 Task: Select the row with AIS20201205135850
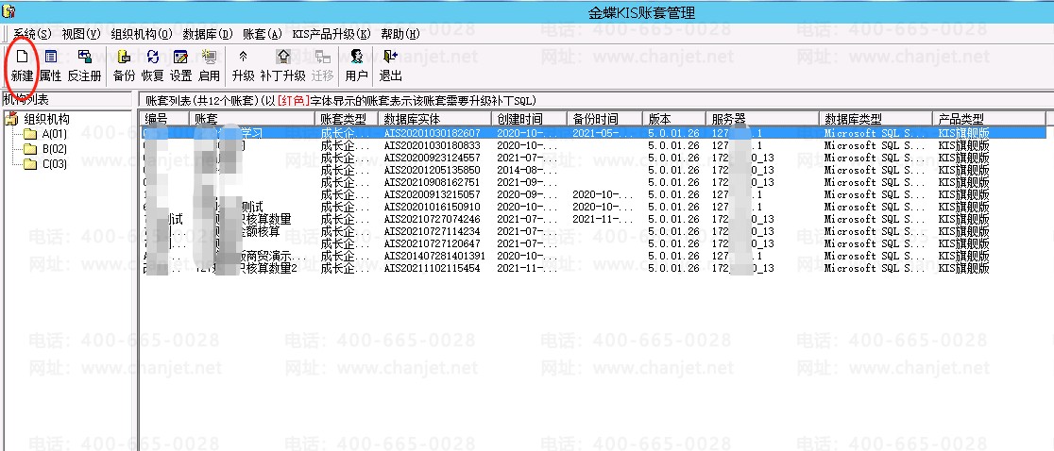(593, 170)
